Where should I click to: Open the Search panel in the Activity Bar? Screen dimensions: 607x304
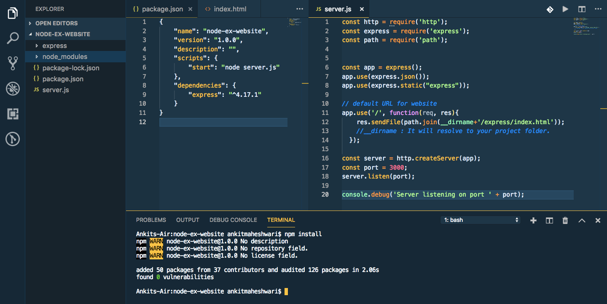12,37
